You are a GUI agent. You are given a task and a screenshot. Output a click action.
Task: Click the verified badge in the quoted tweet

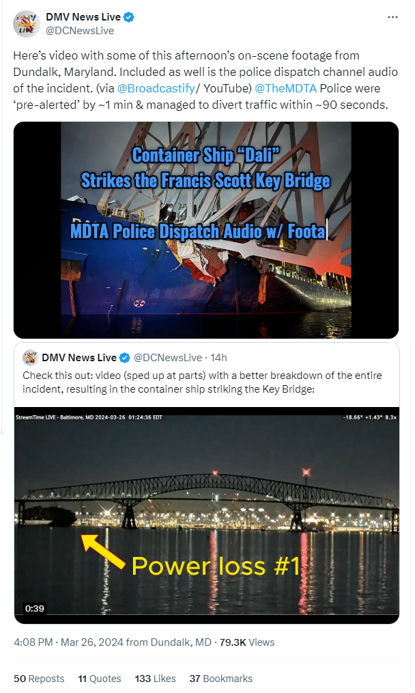(125, 358)
